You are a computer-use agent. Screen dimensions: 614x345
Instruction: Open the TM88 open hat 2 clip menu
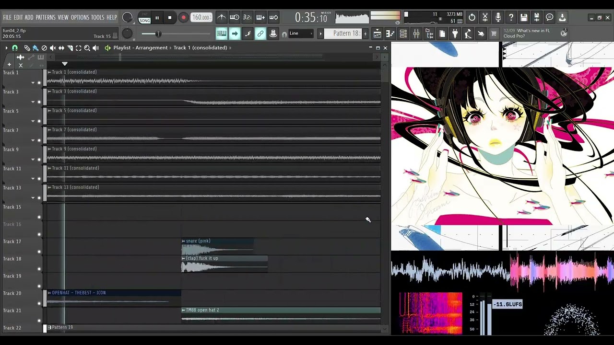tap(183, 310)
